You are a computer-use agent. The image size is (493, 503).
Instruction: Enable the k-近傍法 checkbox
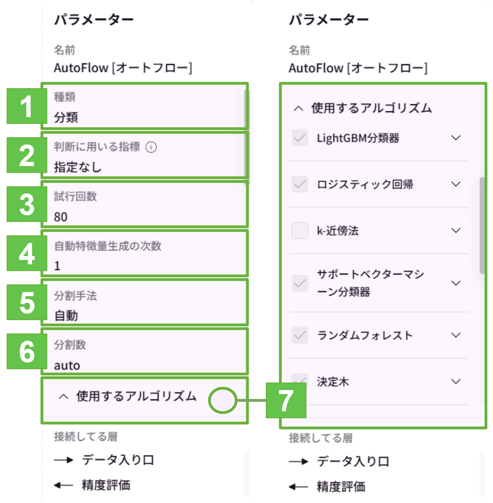point(299,231)
